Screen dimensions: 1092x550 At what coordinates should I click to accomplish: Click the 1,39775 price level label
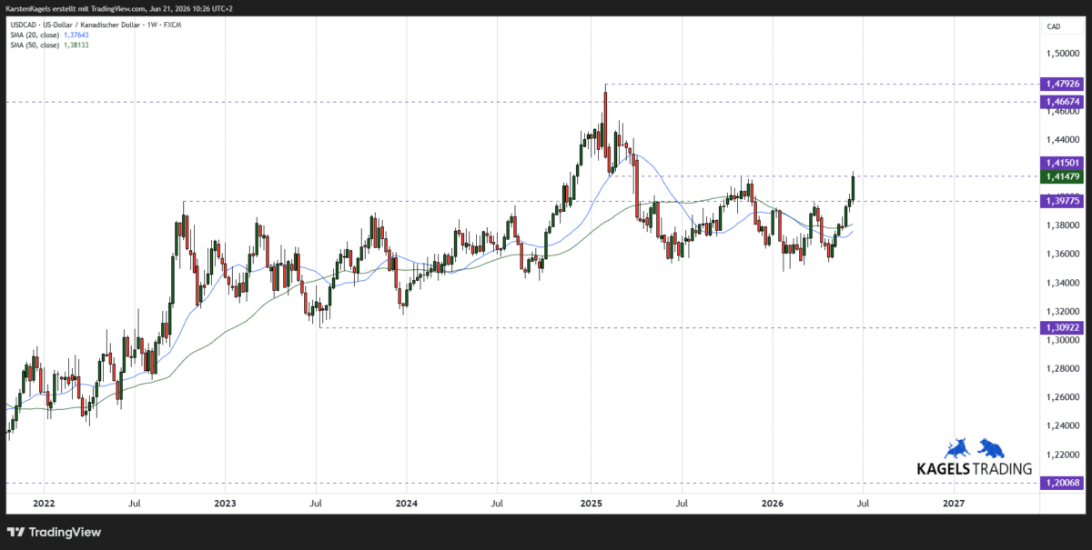point(1064,200)
